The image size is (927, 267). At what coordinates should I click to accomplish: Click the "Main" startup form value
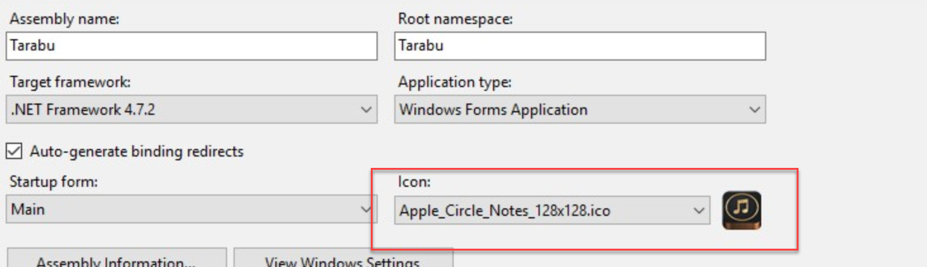(28, 209)
